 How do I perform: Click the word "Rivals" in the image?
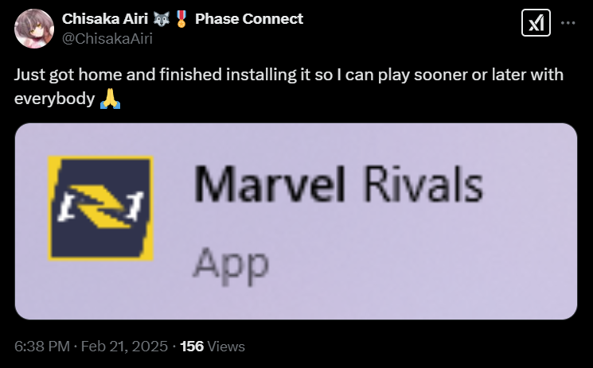tap(423, 187)
